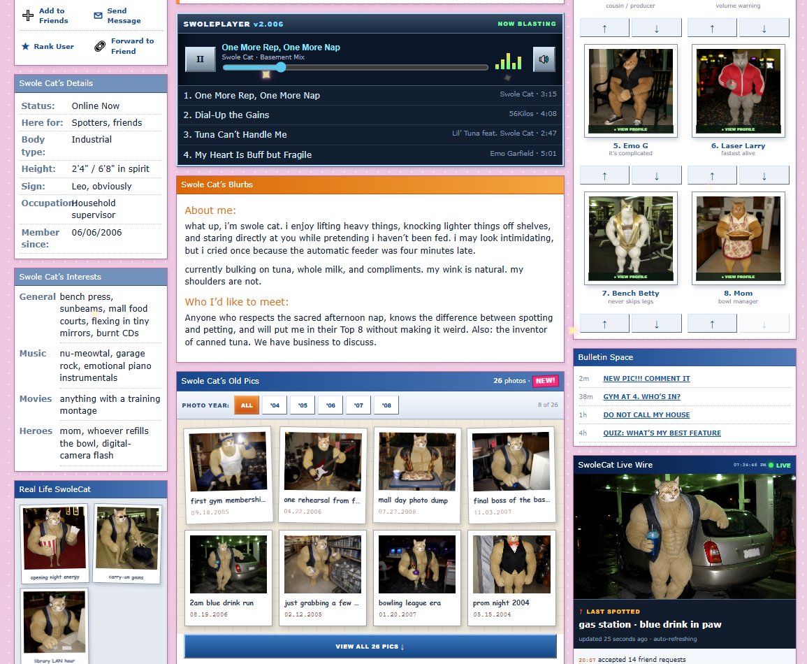Image resolution: width=807 pixels, height=664 pixels.
Task: Click the SwoleCat Live Wire image
Action: 685,536
